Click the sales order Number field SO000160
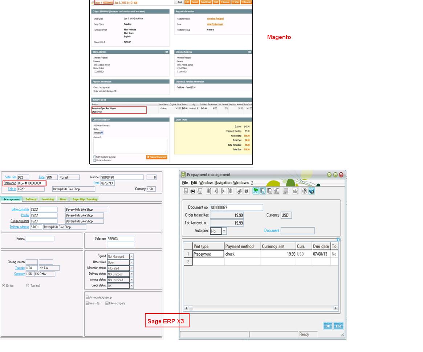423x352 pixels. tap(122, 177)
